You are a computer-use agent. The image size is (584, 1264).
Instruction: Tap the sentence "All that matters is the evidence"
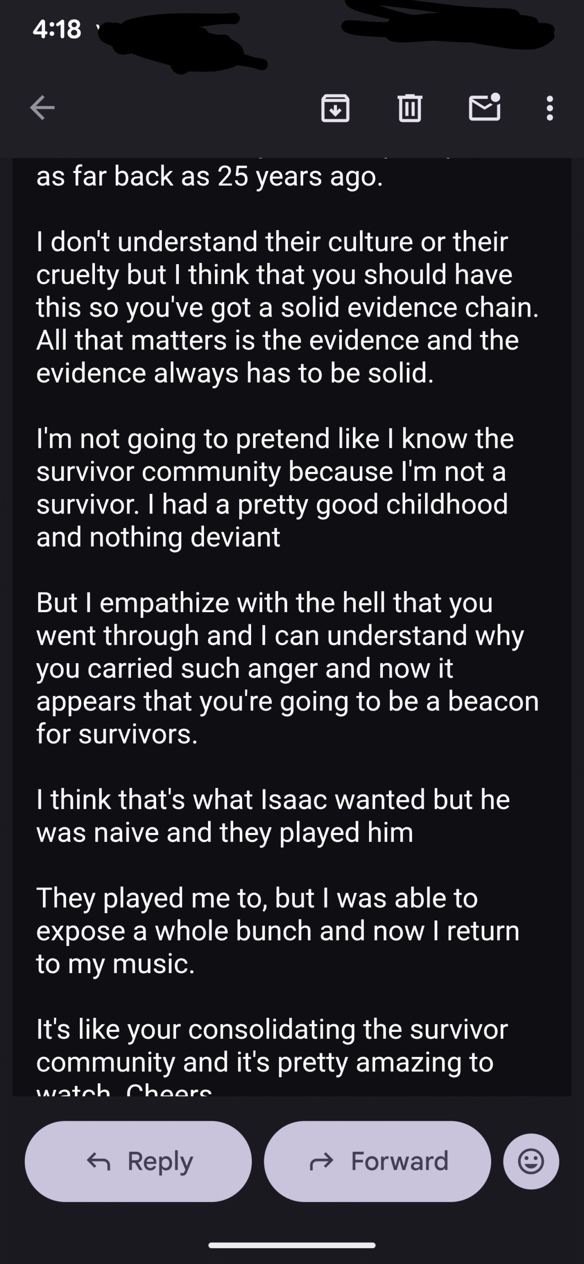tap(277, 341)
